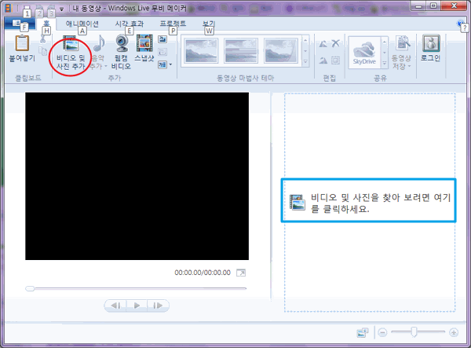Click the add Caption icon
The width and height of the screenshot is (471, 348).
162,52
